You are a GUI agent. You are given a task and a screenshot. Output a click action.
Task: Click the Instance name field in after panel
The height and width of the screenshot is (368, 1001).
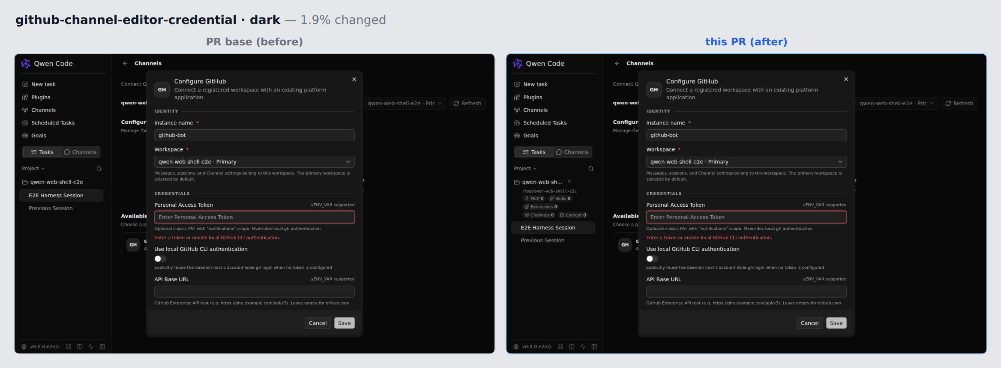[x=746, y=135]
